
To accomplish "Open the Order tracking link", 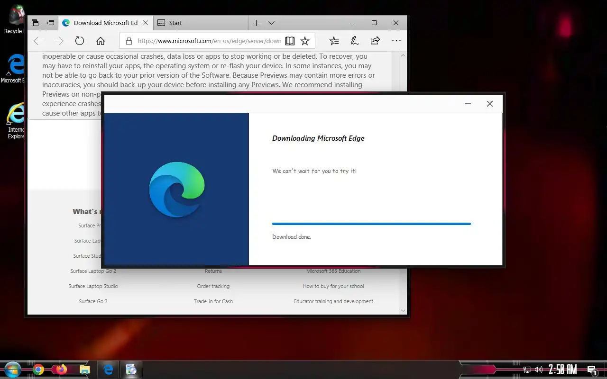I will pos(213,286).
